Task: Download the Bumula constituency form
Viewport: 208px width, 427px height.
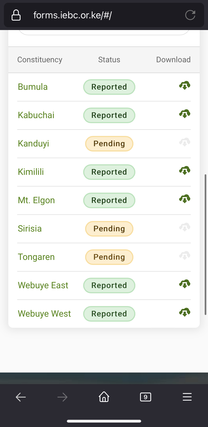Action: click(185, 86)
